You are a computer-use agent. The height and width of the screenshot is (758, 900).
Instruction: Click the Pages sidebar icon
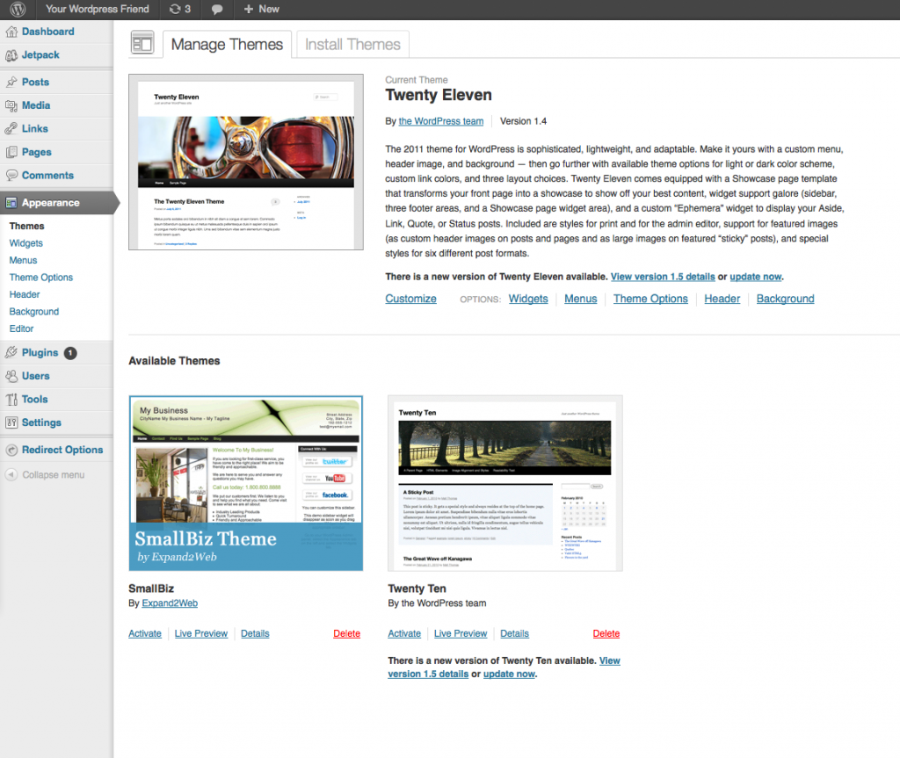11,152
